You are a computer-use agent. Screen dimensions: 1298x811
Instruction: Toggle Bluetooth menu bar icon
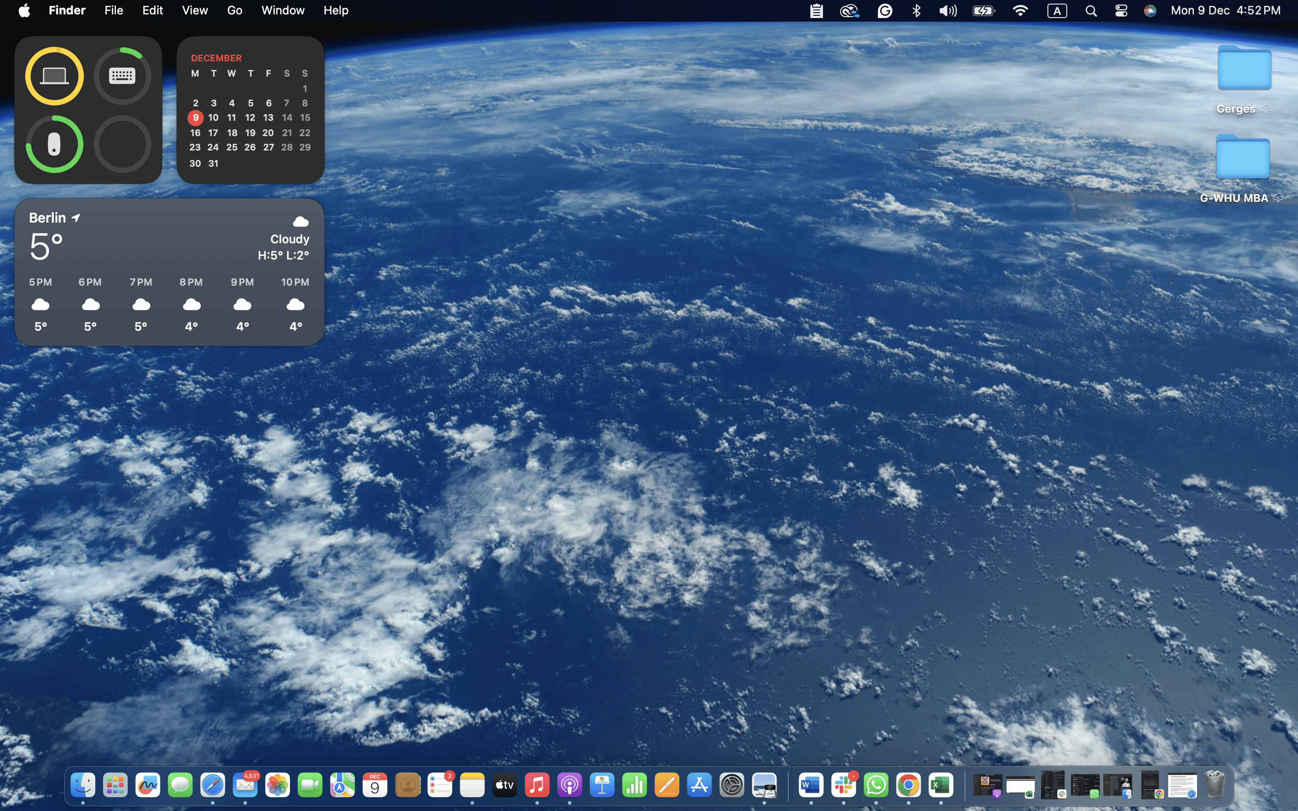coord(916,11)
